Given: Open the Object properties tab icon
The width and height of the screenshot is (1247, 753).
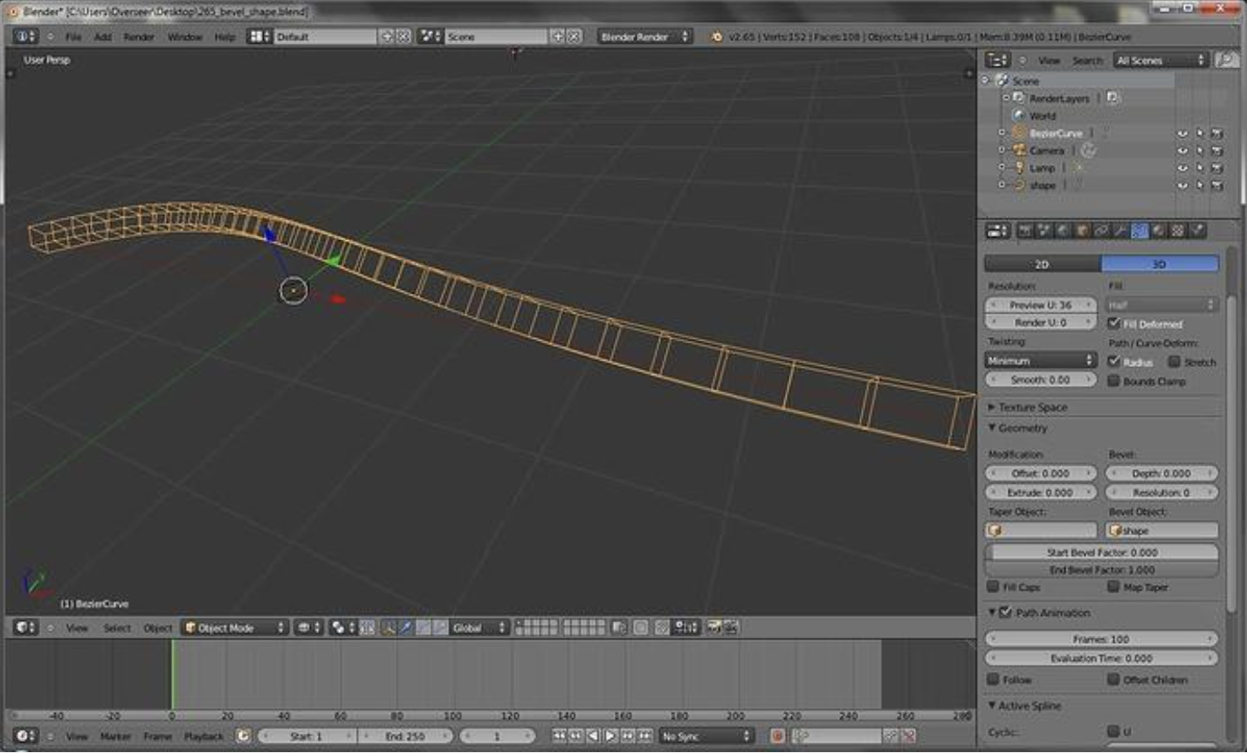Looking at the screenshot, I should (x=1082, y=231).
